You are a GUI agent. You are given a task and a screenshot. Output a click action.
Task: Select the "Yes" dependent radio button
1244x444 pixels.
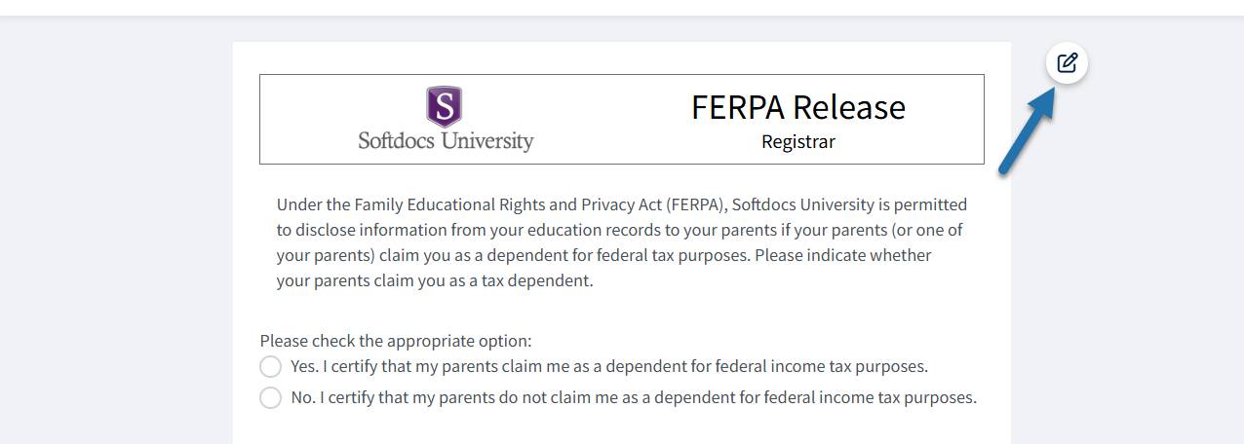click(x=270, y=367)
